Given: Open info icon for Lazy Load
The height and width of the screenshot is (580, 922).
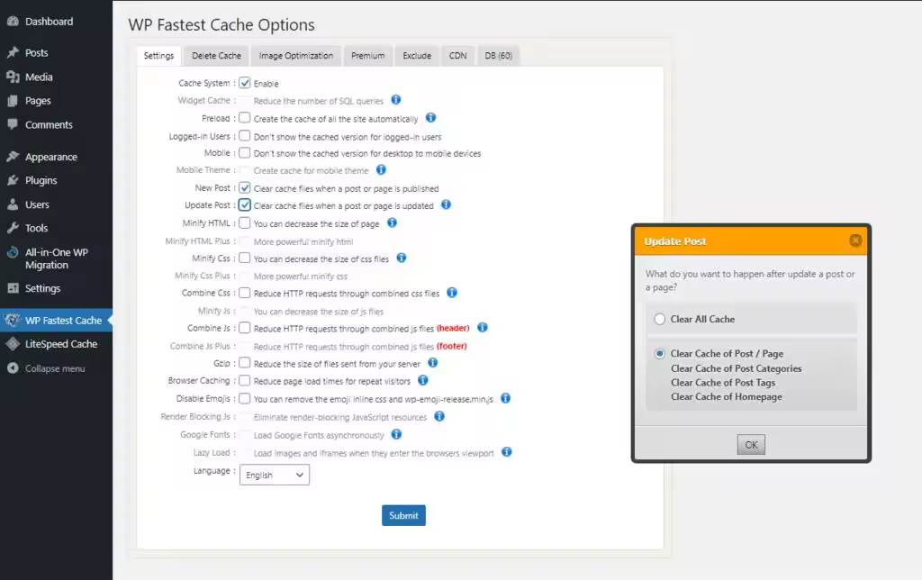Looking at the screenshot, I should click(506, 452).
